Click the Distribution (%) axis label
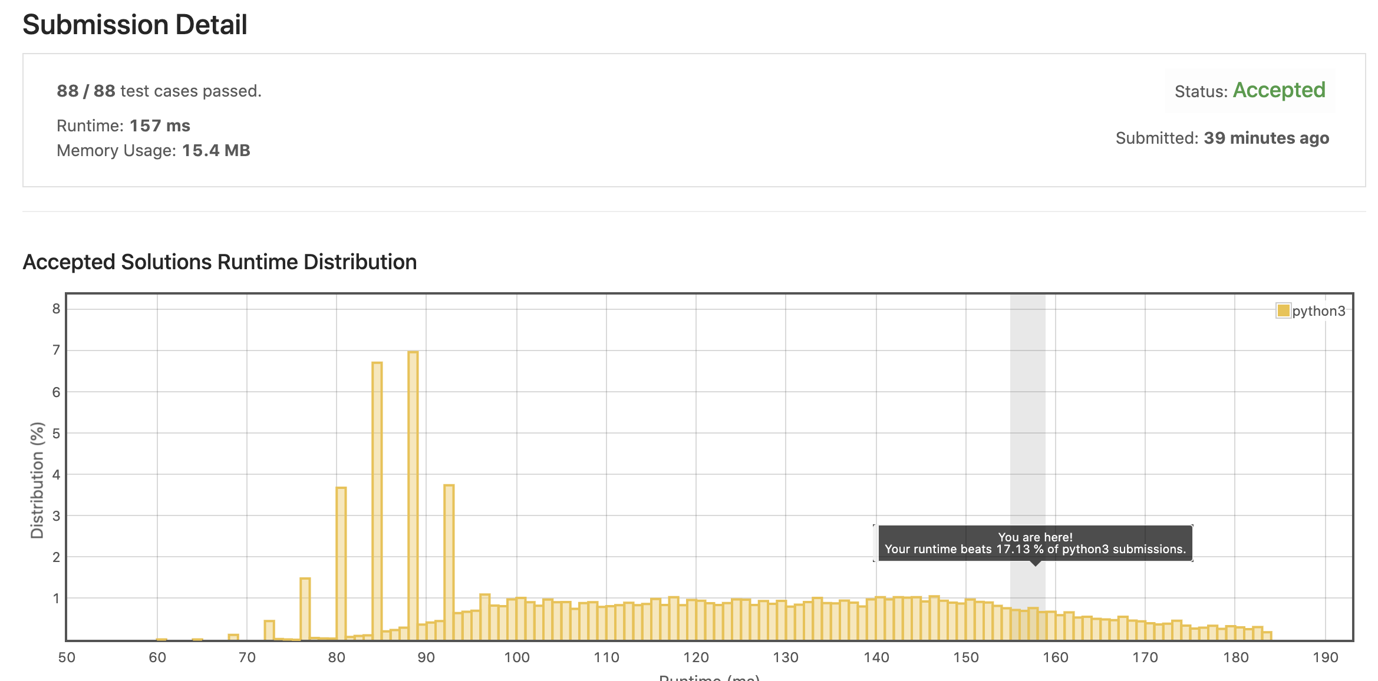The height and width of the screenshot is (681, 1378). [37, 480]
